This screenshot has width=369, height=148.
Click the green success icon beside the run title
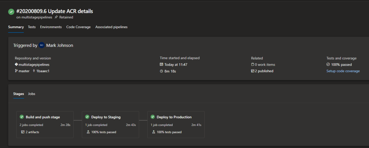tap(11, 12)
